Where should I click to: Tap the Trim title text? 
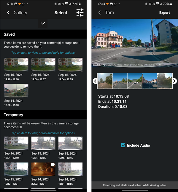[109, 12]
